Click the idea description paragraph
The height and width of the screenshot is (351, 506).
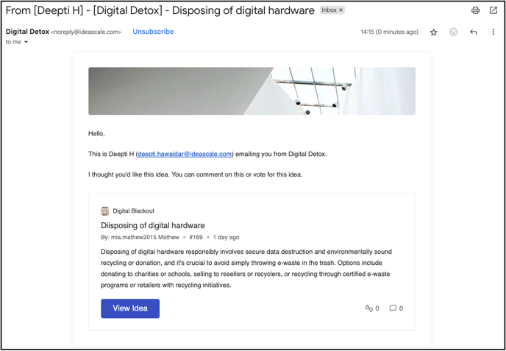pos(246,269)
